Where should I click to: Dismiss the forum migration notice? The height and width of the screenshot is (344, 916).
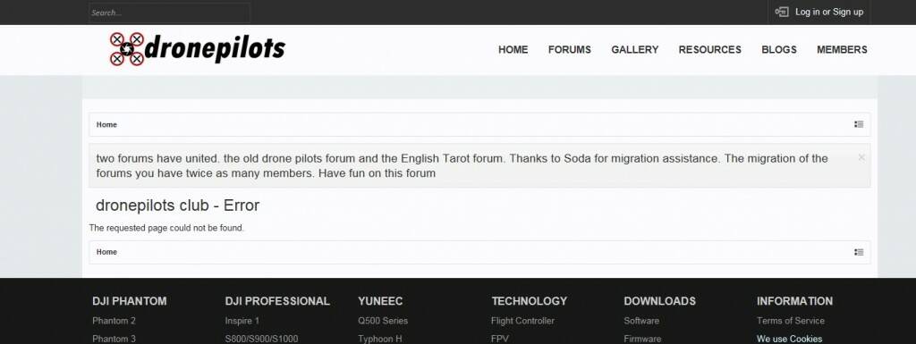point(861,157)
